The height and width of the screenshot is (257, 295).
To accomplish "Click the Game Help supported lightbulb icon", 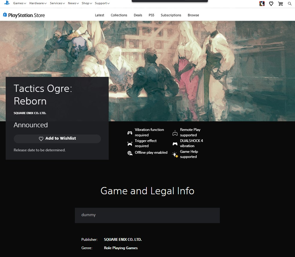I will 175,154.
